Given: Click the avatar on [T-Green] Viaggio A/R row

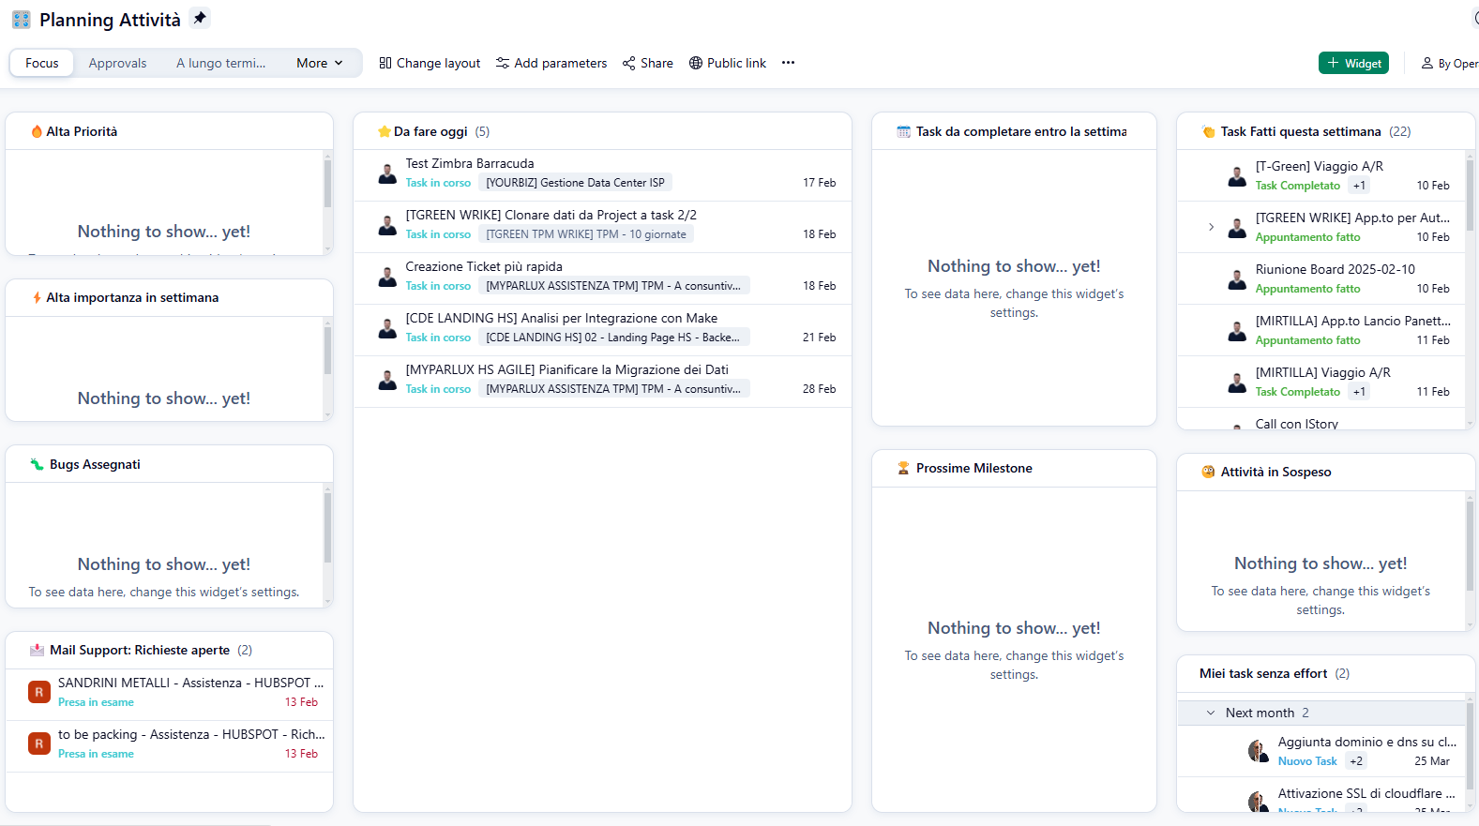Looking at the screenshot, I should [x=1237, y=176].
